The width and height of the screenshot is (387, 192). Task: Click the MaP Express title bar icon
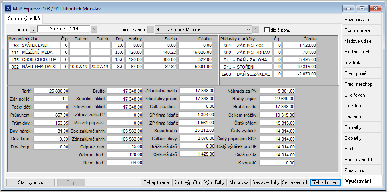click(8, 9)
